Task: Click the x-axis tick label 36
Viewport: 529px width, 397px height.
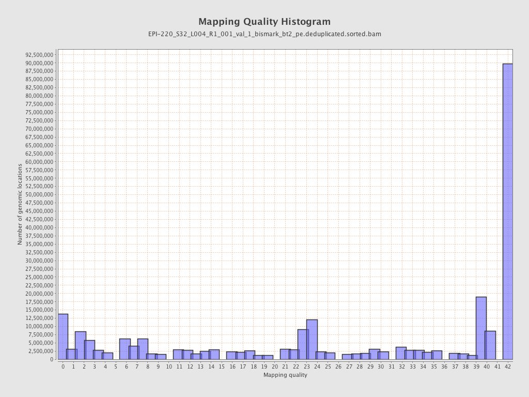Action: tap(444, 367)
